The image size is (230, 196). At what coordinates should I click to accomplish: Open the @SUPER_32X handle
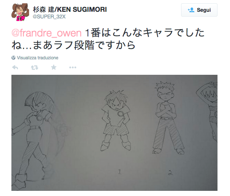tap(49, 17)
